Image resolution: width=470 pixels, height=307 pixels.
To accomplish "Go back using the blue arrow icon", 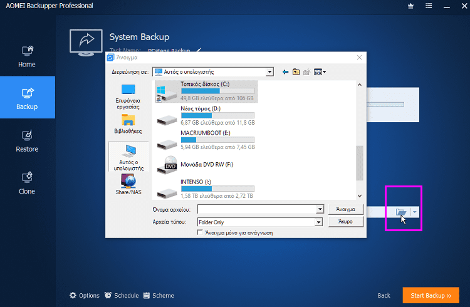I will [285, 72].
